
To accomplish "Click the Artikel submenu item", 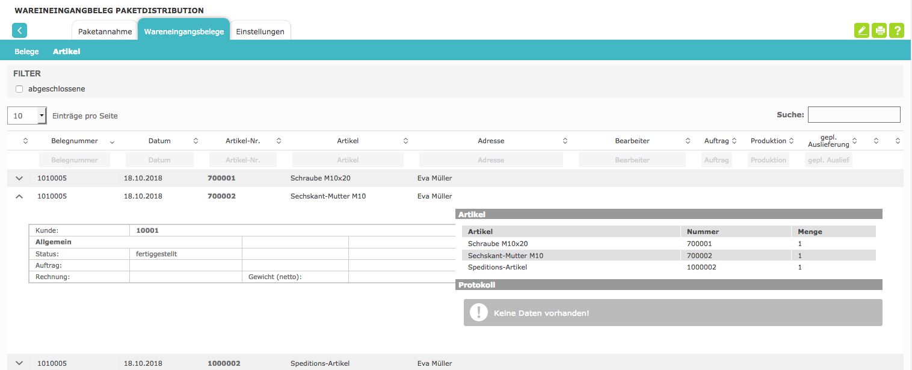I will (66, 52).
